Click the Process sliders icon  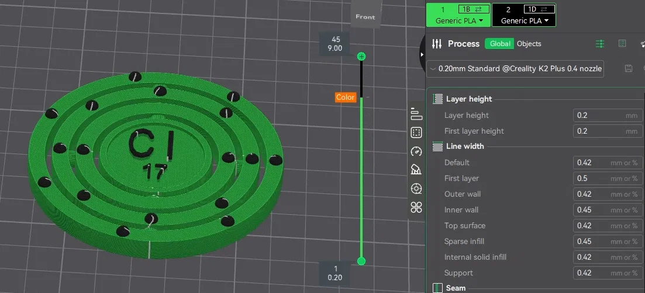point(437,44)
